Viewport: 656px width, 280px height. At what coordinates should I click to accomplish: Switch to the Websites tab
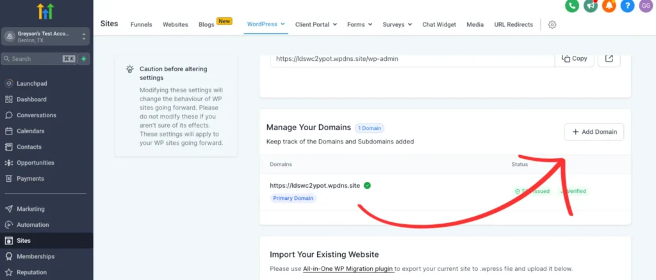point(176,25)
